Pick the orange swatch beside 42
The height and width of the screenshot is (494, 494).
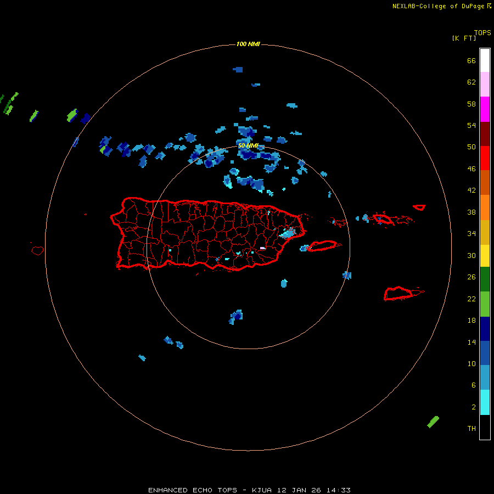pos(485,207)
